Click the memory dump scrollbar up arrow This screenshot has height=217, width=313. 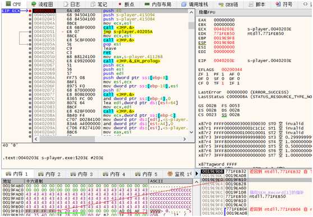(x=196, y=182)
